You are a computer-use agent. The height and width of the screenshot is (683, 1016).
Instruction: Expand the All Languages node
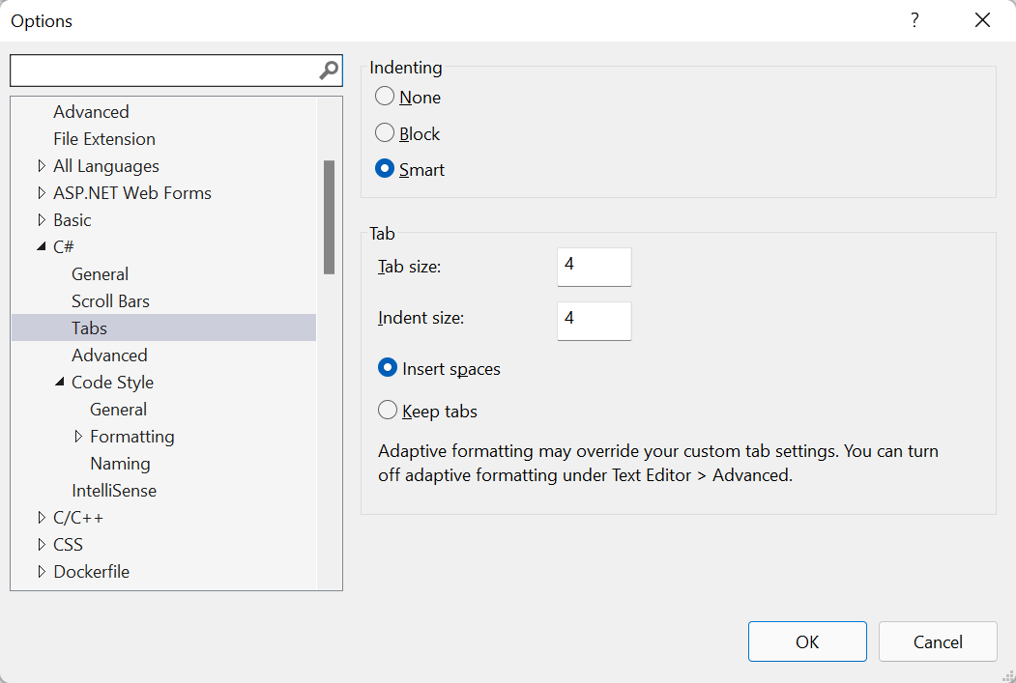point(41,165)
